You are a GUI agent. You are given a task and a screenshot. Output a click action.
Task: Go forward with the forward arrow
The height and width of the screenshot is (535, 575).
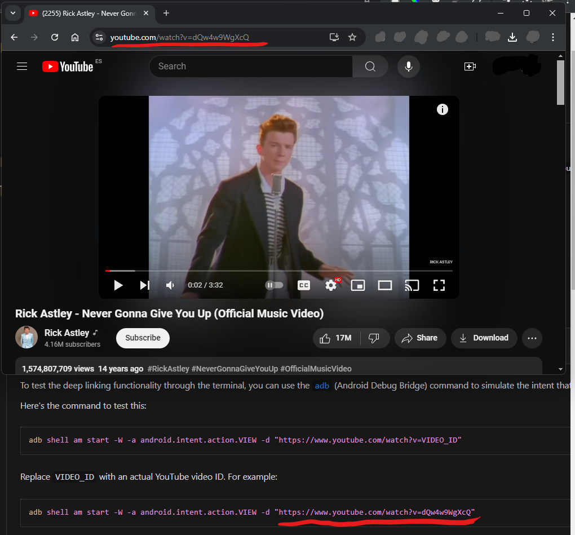click(34, 37)
